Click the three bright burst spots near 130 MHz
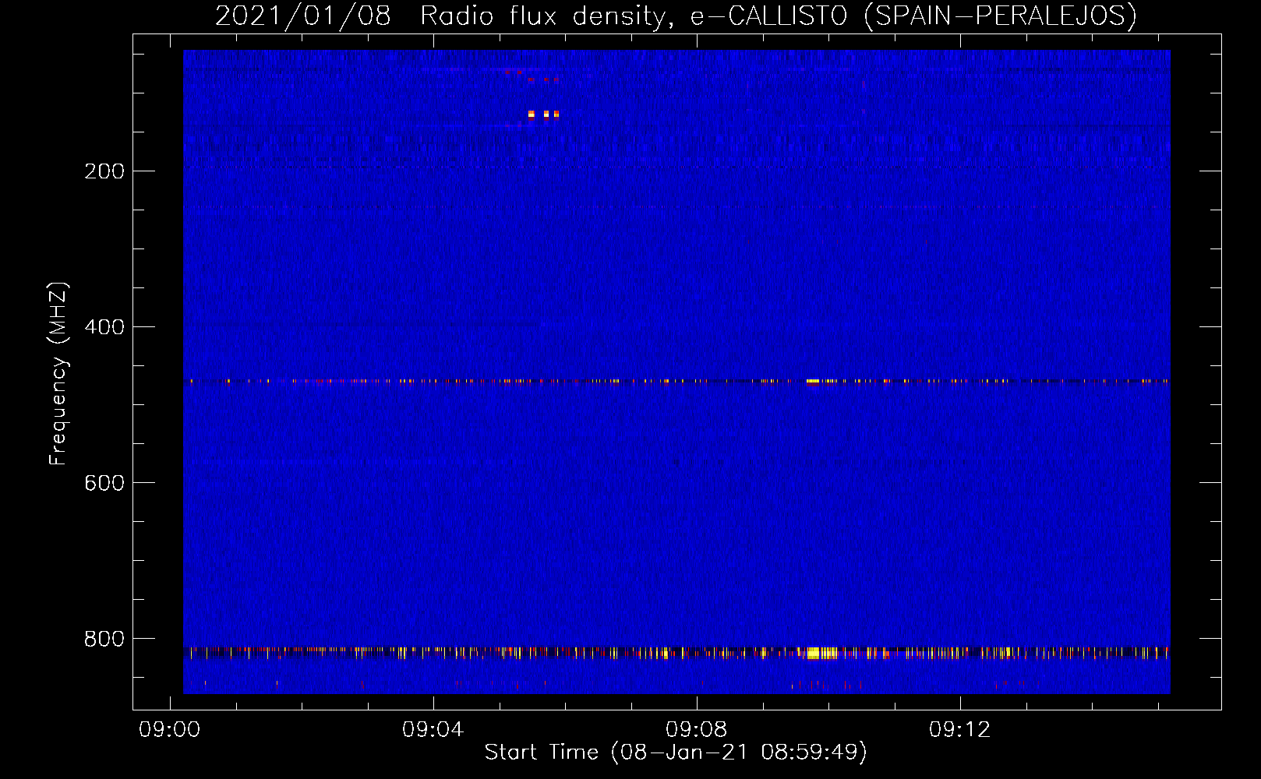Viewport: 1261px width, 779px height. click(543, 115)
